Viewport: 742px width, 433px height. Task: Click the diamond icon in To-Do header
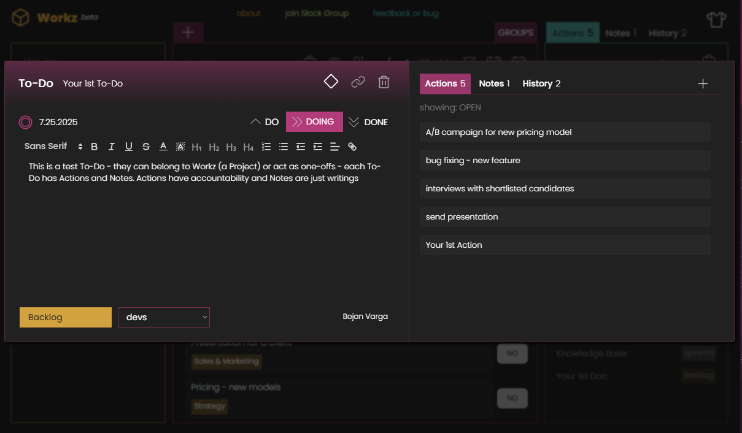pyautogui.click(x=330, y=80)
